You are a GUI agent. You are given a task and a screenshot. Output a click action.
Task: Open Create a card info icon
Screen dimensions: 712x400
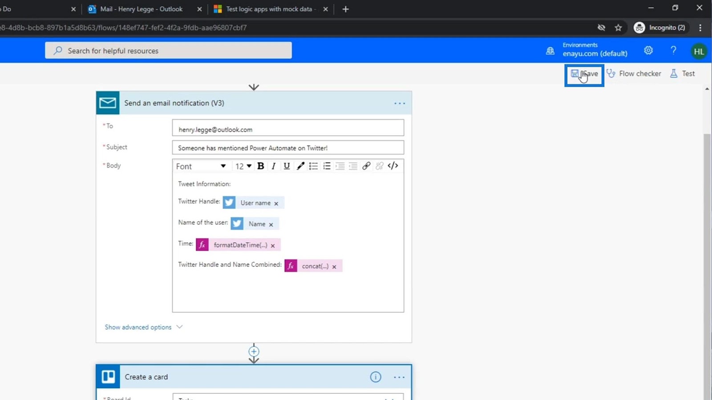point(376,377)
